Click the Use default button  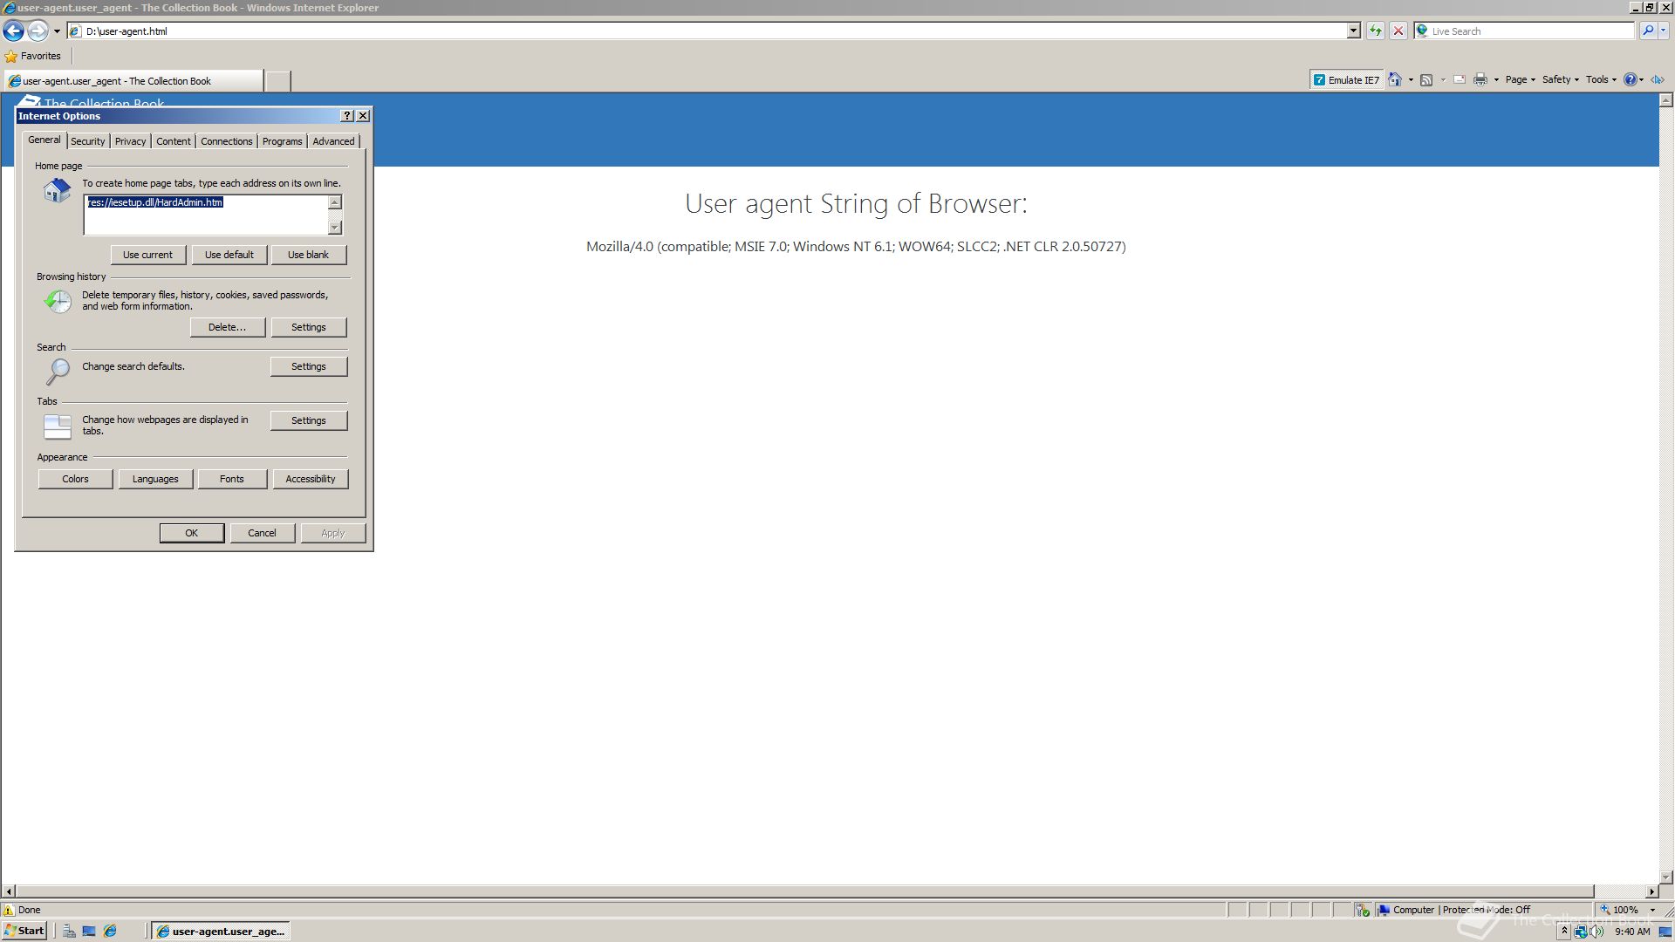tap(229, 255)
